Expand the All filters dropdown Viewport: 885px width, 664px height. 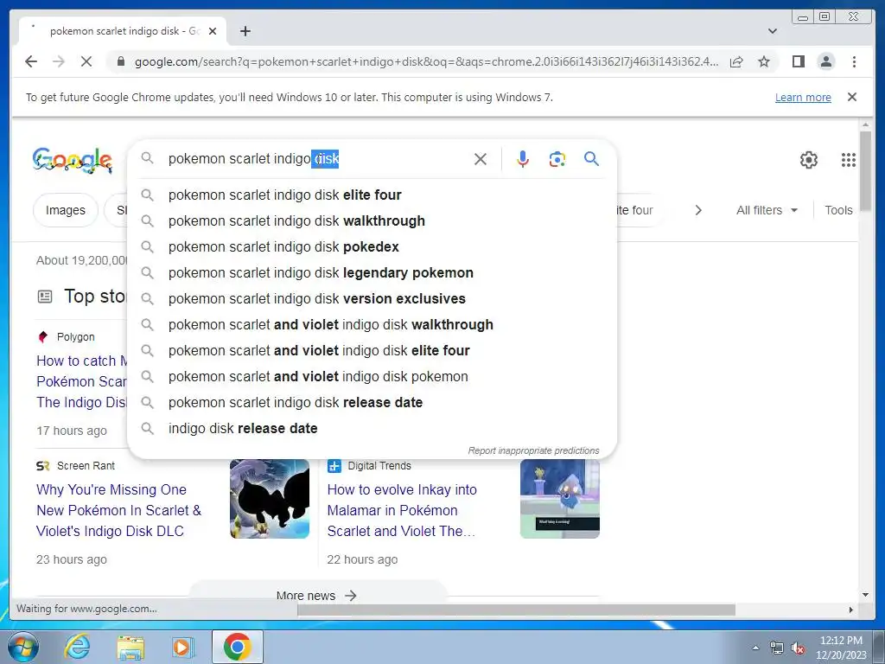(767, 210)
